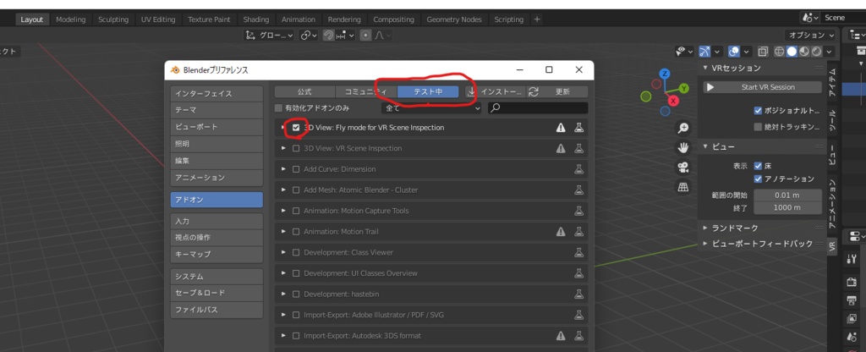The image size is (866, 352).
Task: Enable Animation: Motion Capture Tools checkbox
Action: [x=296, y=211]
